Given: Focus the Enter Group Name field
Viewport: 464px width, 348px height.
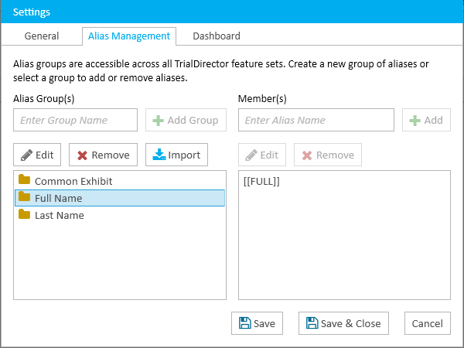Looking at the screenshot, I should (75, 120).
